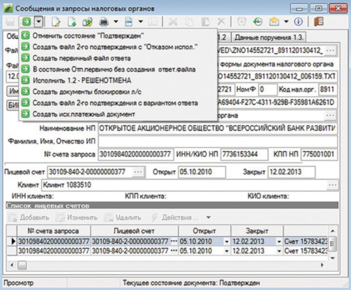
Task: Click the green arrow state-change toolbar icon
Action: [x=26, y=22]
